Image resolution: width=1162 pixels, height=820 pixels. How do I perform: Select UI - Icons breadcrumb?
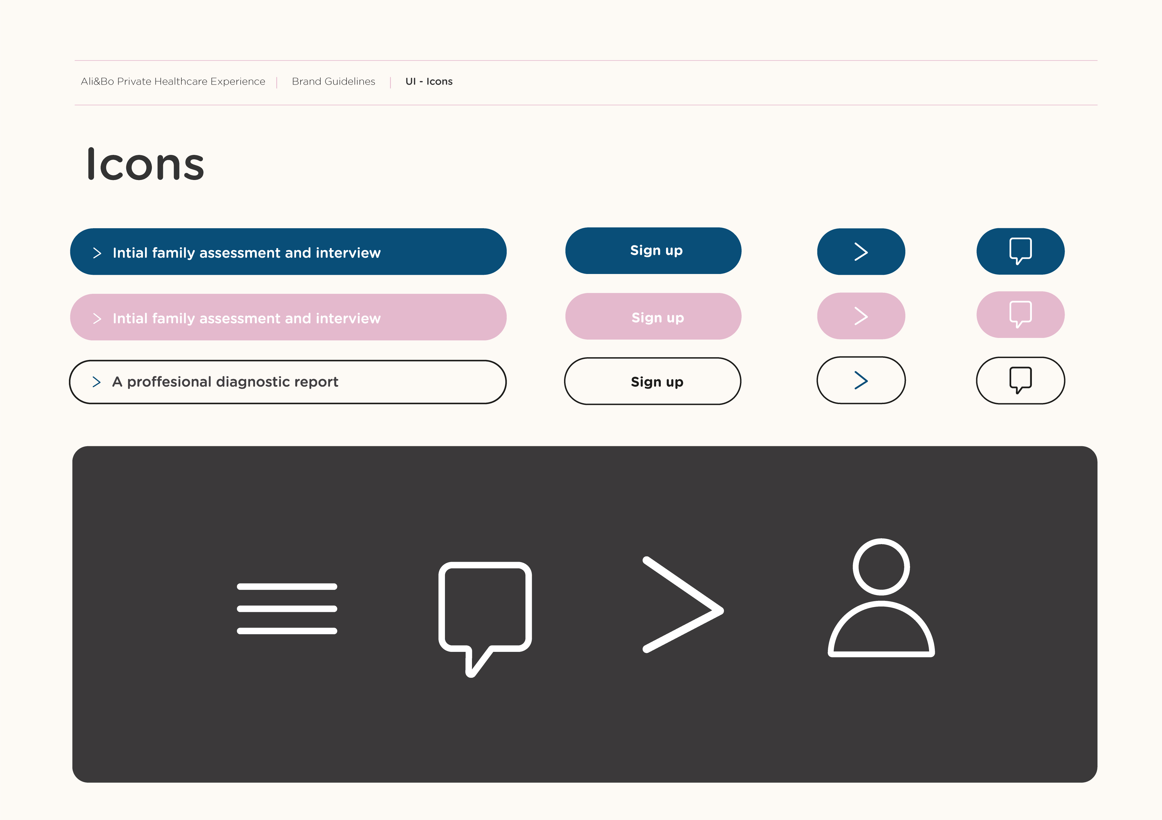pos(429,81)
